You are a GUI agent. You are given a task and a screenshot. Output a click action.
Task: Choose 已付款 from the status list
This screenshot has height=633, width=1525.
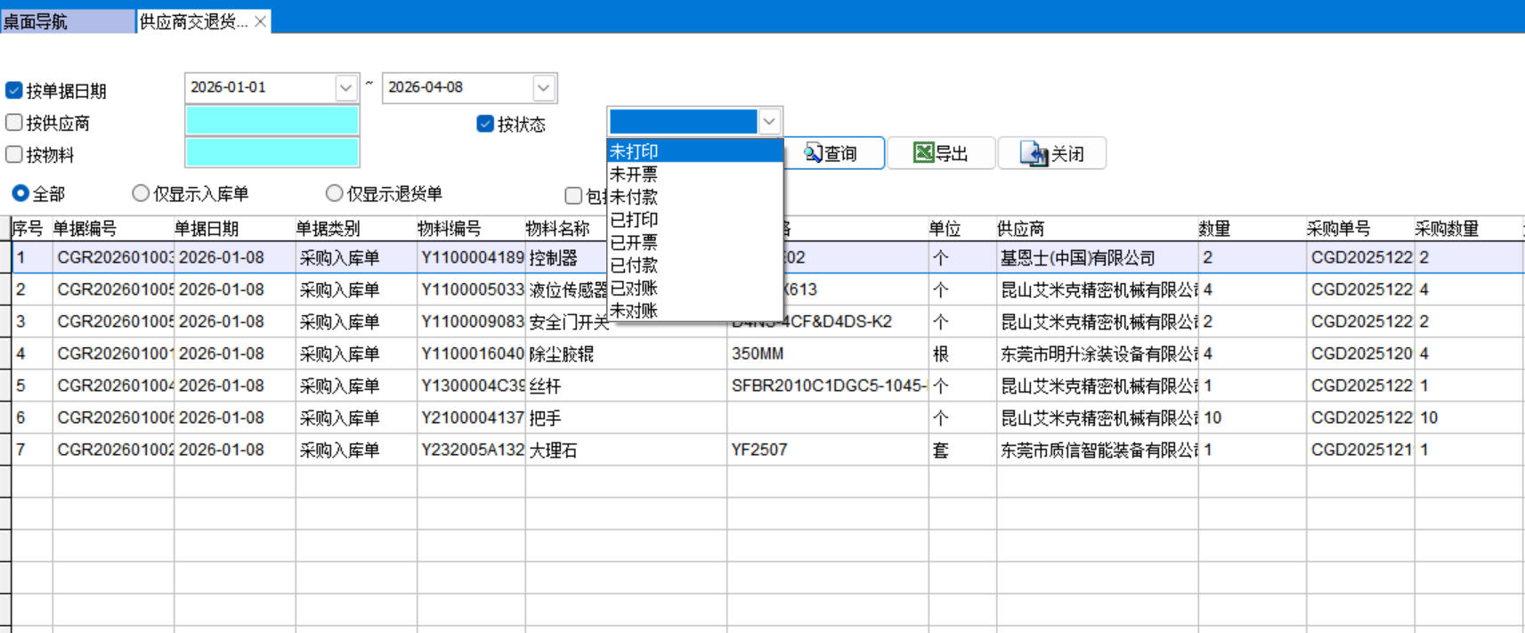click(634, 265)
